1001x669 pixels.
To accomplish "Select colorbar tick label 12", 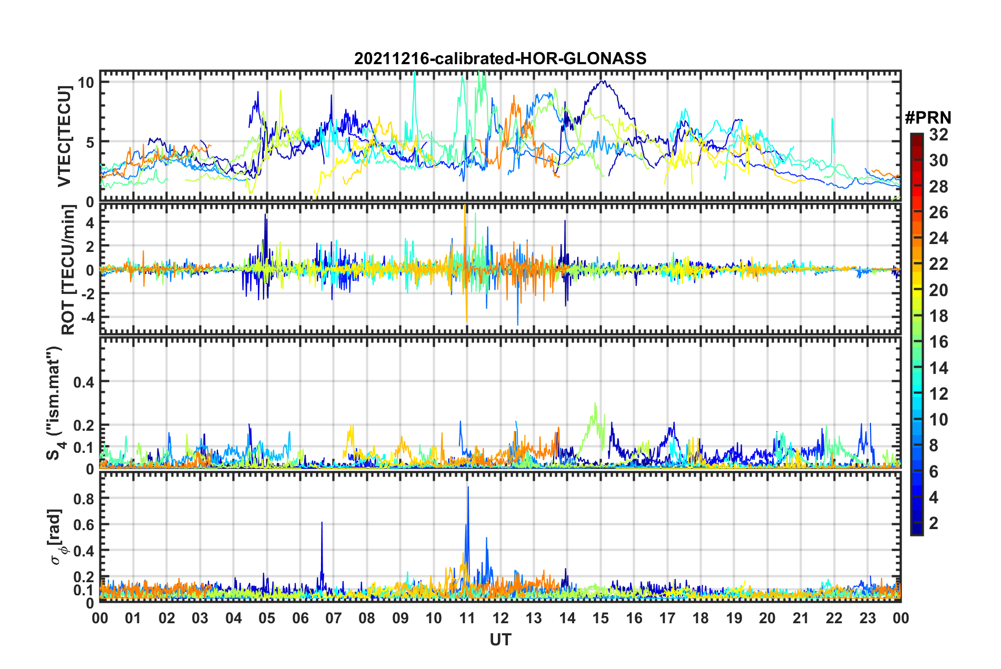I will 938,394.
